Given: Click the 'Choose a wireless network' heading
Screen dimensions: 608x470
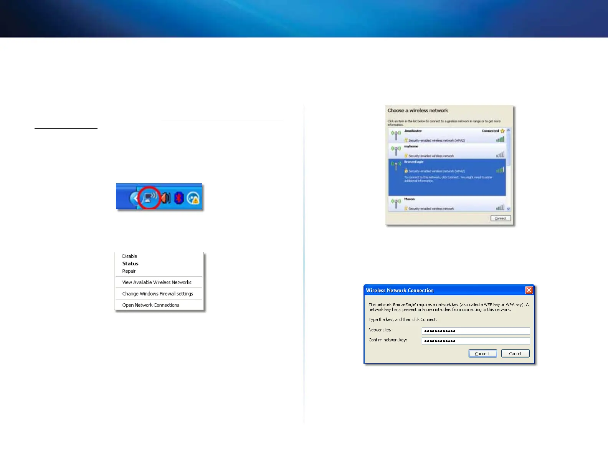Looking at the screenshot, I should [x=418, y=111].
